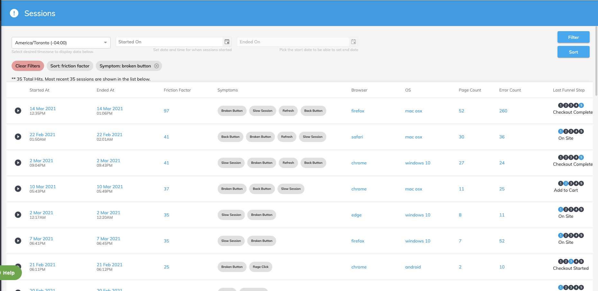Click page count 30
Screen dimensions: 598x291
click(461, 137)
